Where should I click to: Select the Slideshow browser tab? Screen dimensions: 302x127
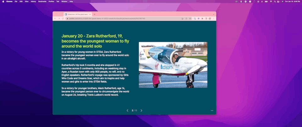pos(78,14)
